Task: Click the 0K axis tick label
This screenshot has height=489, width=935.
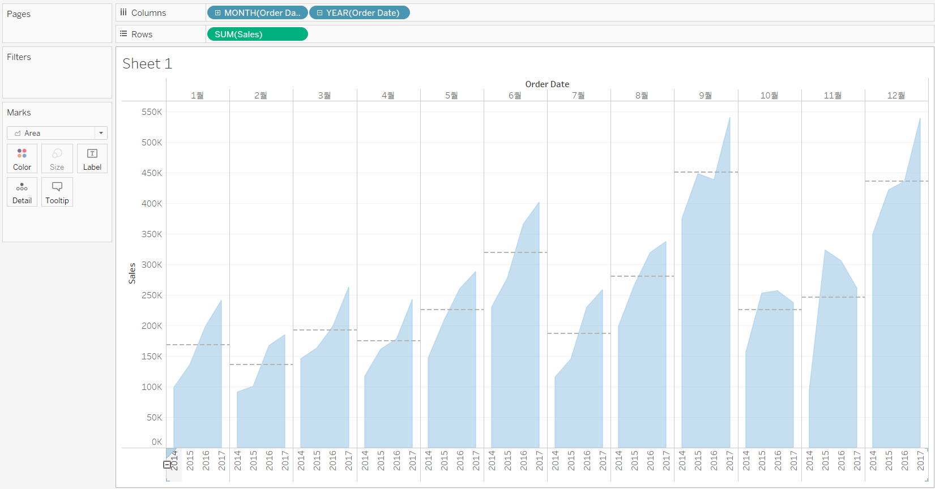Action: pyautogui.click(x=157, y=442)
